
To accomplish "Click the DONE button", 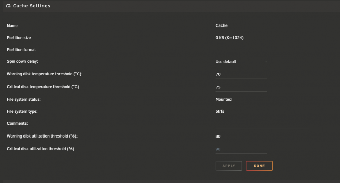I will [259, 166].
